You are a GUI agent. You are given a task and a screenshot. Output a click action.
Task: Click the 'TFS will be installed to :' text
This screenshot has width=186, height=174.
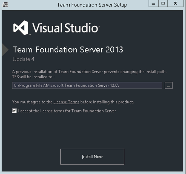point(33,77)
